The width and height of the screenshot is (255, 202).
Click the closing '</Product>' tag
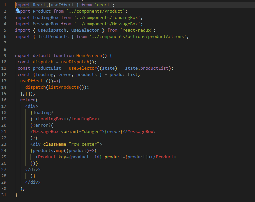(x=164, y=157)
